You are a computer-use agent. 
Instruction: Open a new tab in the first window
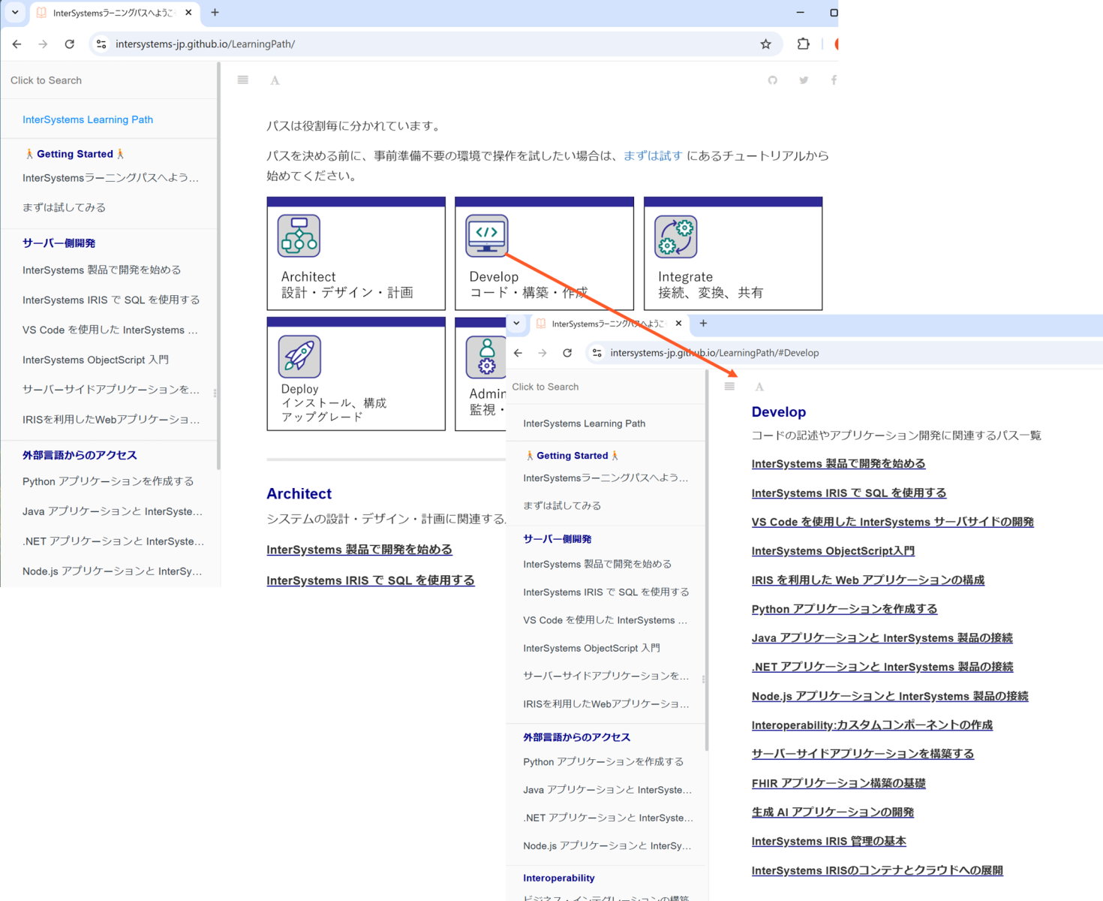pos(215,13)
